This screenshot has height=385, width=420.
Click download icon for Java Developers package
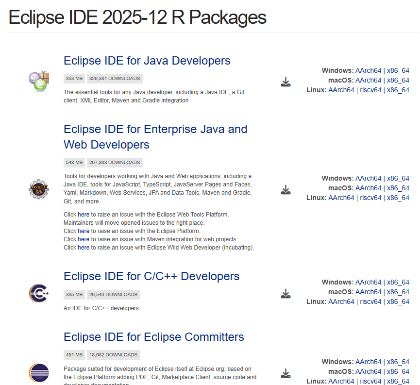[x=286, y=82]
